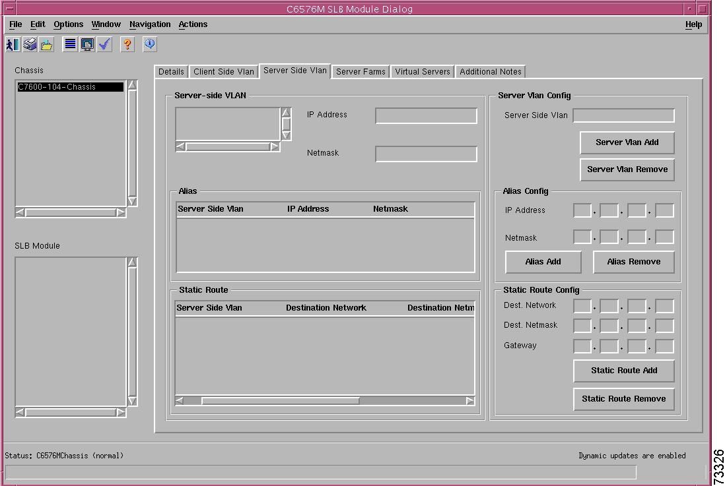
Task: Click Static Route table horizontal scrollbar thumb
Action: coord(281,401)
